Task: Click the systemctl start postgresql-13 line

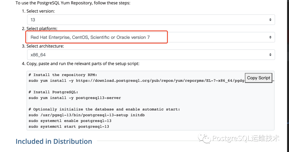Action: [x=69, y=126]
